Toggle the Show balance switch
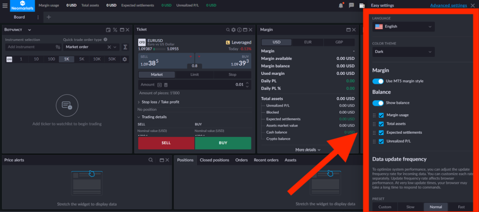479x212 pixels. point(377,103)
